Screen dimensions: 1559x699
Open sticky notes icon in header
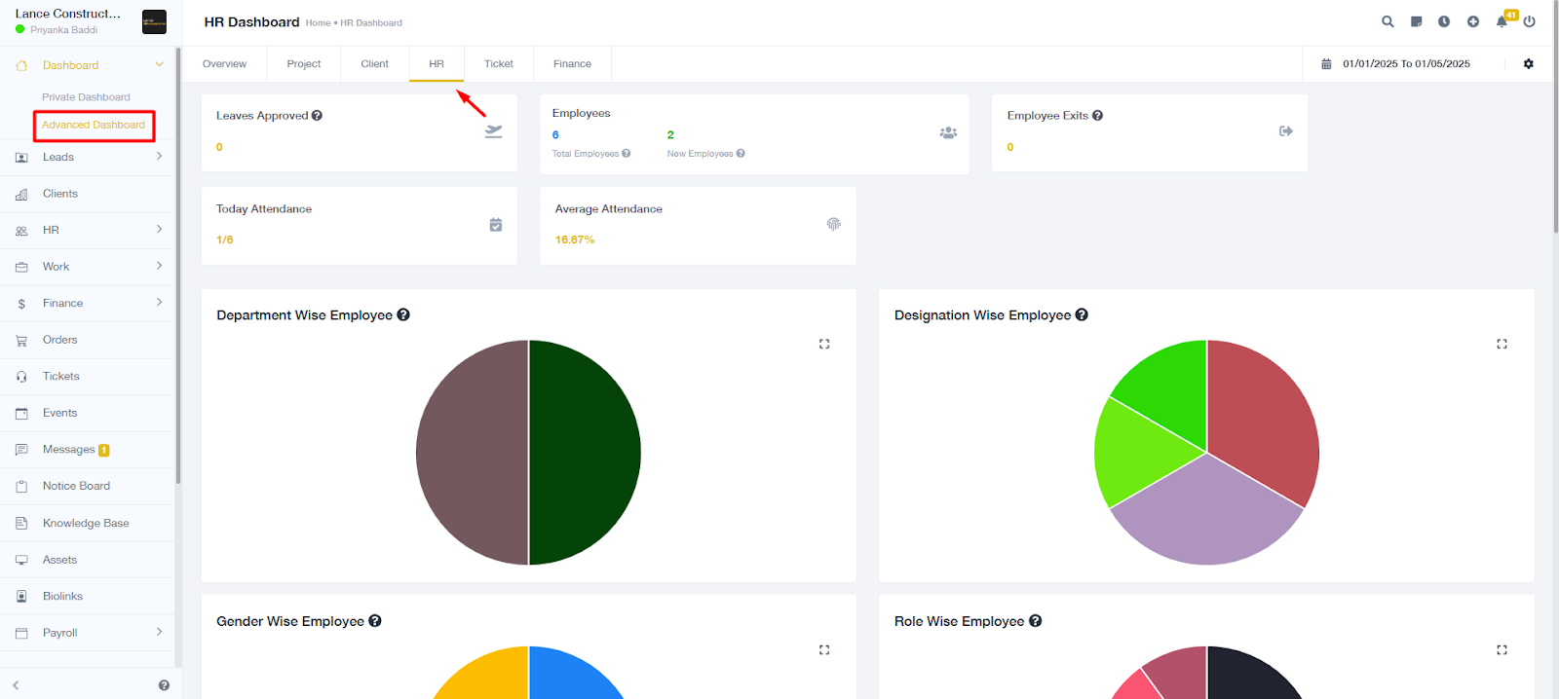point(1416,21)
